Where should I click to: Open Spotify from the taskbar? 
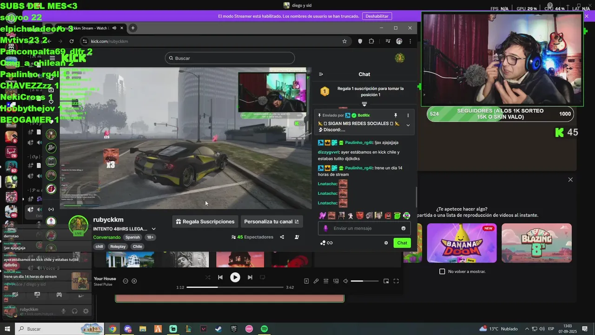tap(264, 329)
